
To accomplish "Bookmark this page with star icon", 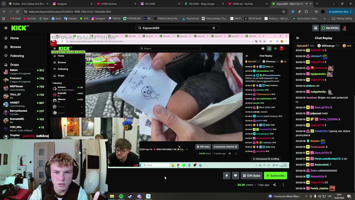I will tap(283, 12).
